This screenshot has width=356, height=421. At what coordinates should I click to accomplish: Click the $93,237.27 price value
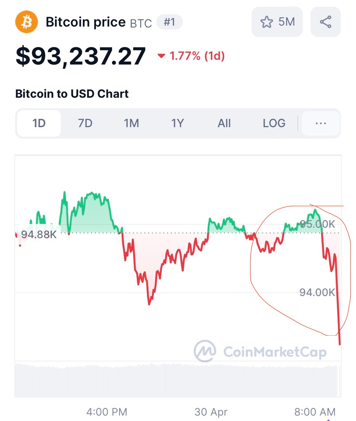[x=81, y=56]
